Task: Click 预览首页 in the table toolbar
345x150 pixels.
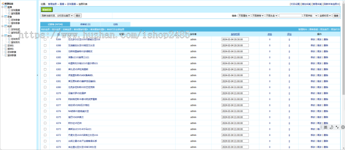Action: [324, 29]
